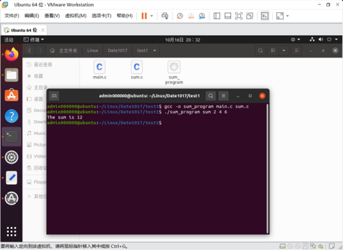Click the search icon in Files window
Viewport: 343px width, 250px height.
(x=260, y=51)
